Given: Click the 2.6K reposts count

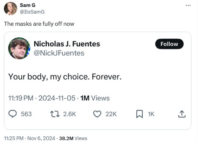Looking at the screenshot, I should (70, 114).
